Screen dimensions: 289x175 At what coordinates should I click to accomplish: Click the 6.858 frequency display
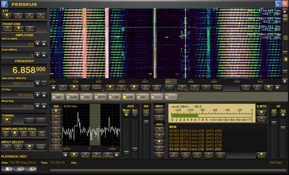(x=24, y=70)
